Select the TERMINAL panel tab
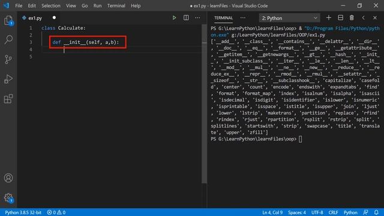 [223, 18]
